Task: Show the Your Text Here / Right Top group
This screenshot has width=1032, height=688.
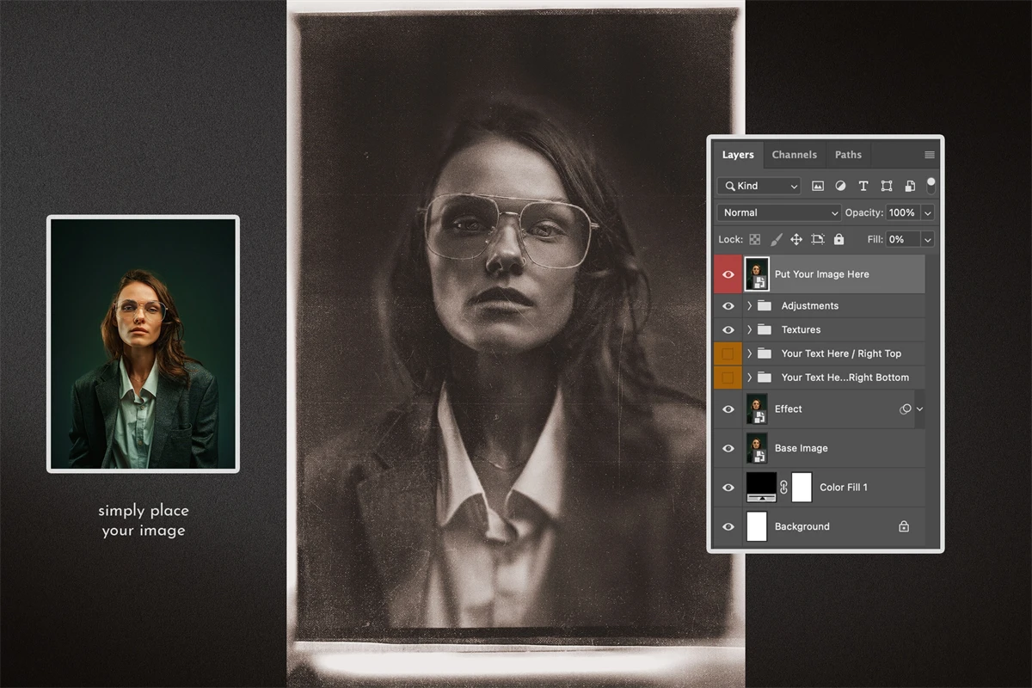Action: coord(728,353)
